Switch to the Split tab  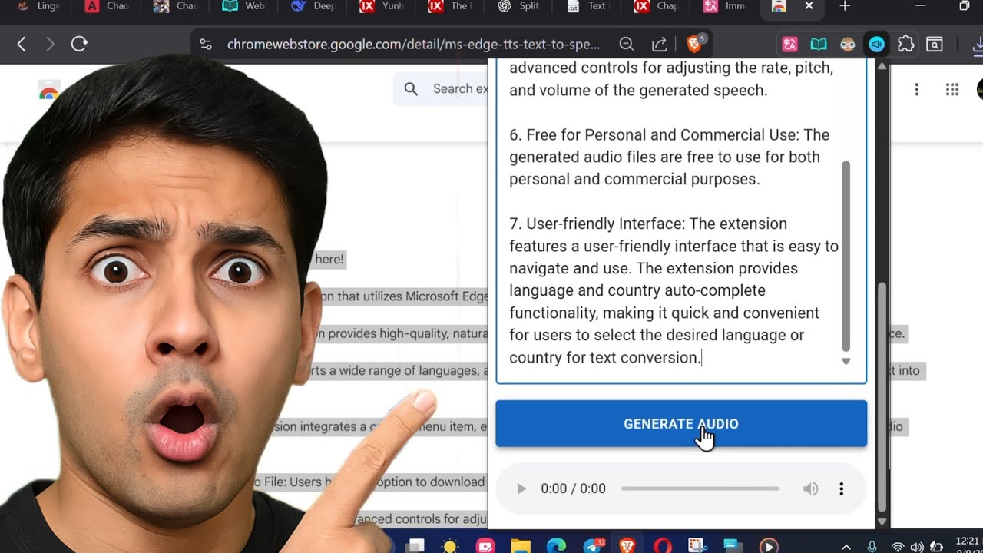click(519, 6)
